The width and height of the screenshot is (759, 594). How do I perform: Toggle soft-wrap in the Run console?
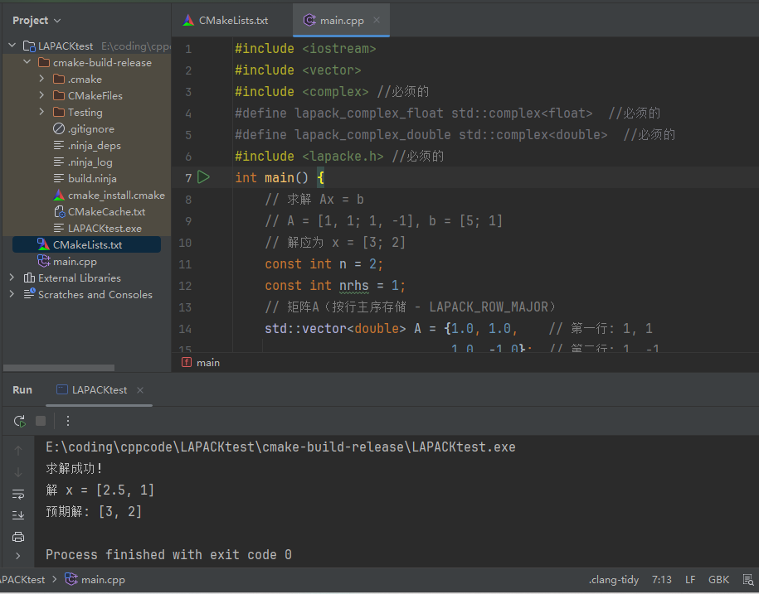[x=18, y=494]
